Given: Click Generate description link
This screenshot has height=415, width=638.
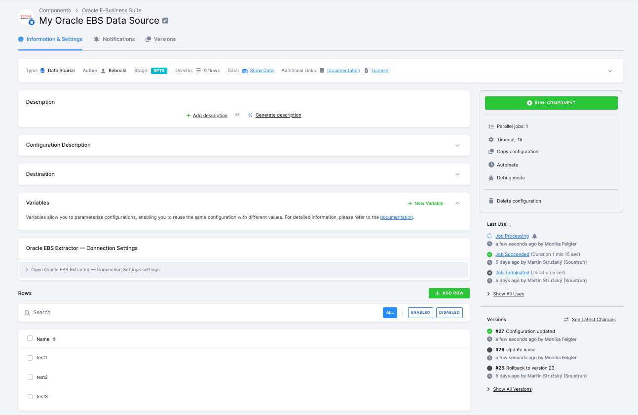Looking at the screenshot, I should tap(278, 115).
